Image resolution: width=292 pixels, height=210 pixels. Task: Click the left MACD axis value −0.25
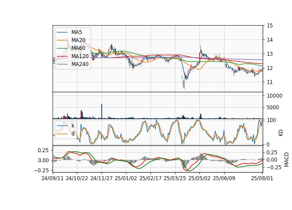coord(41,170)
